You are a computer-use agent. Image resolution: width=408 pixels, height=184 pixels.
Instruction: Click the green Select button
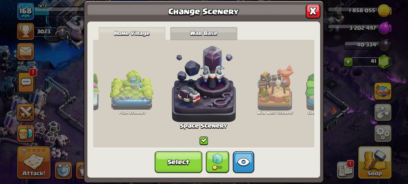pyautogui.click(x=179, y=162)
